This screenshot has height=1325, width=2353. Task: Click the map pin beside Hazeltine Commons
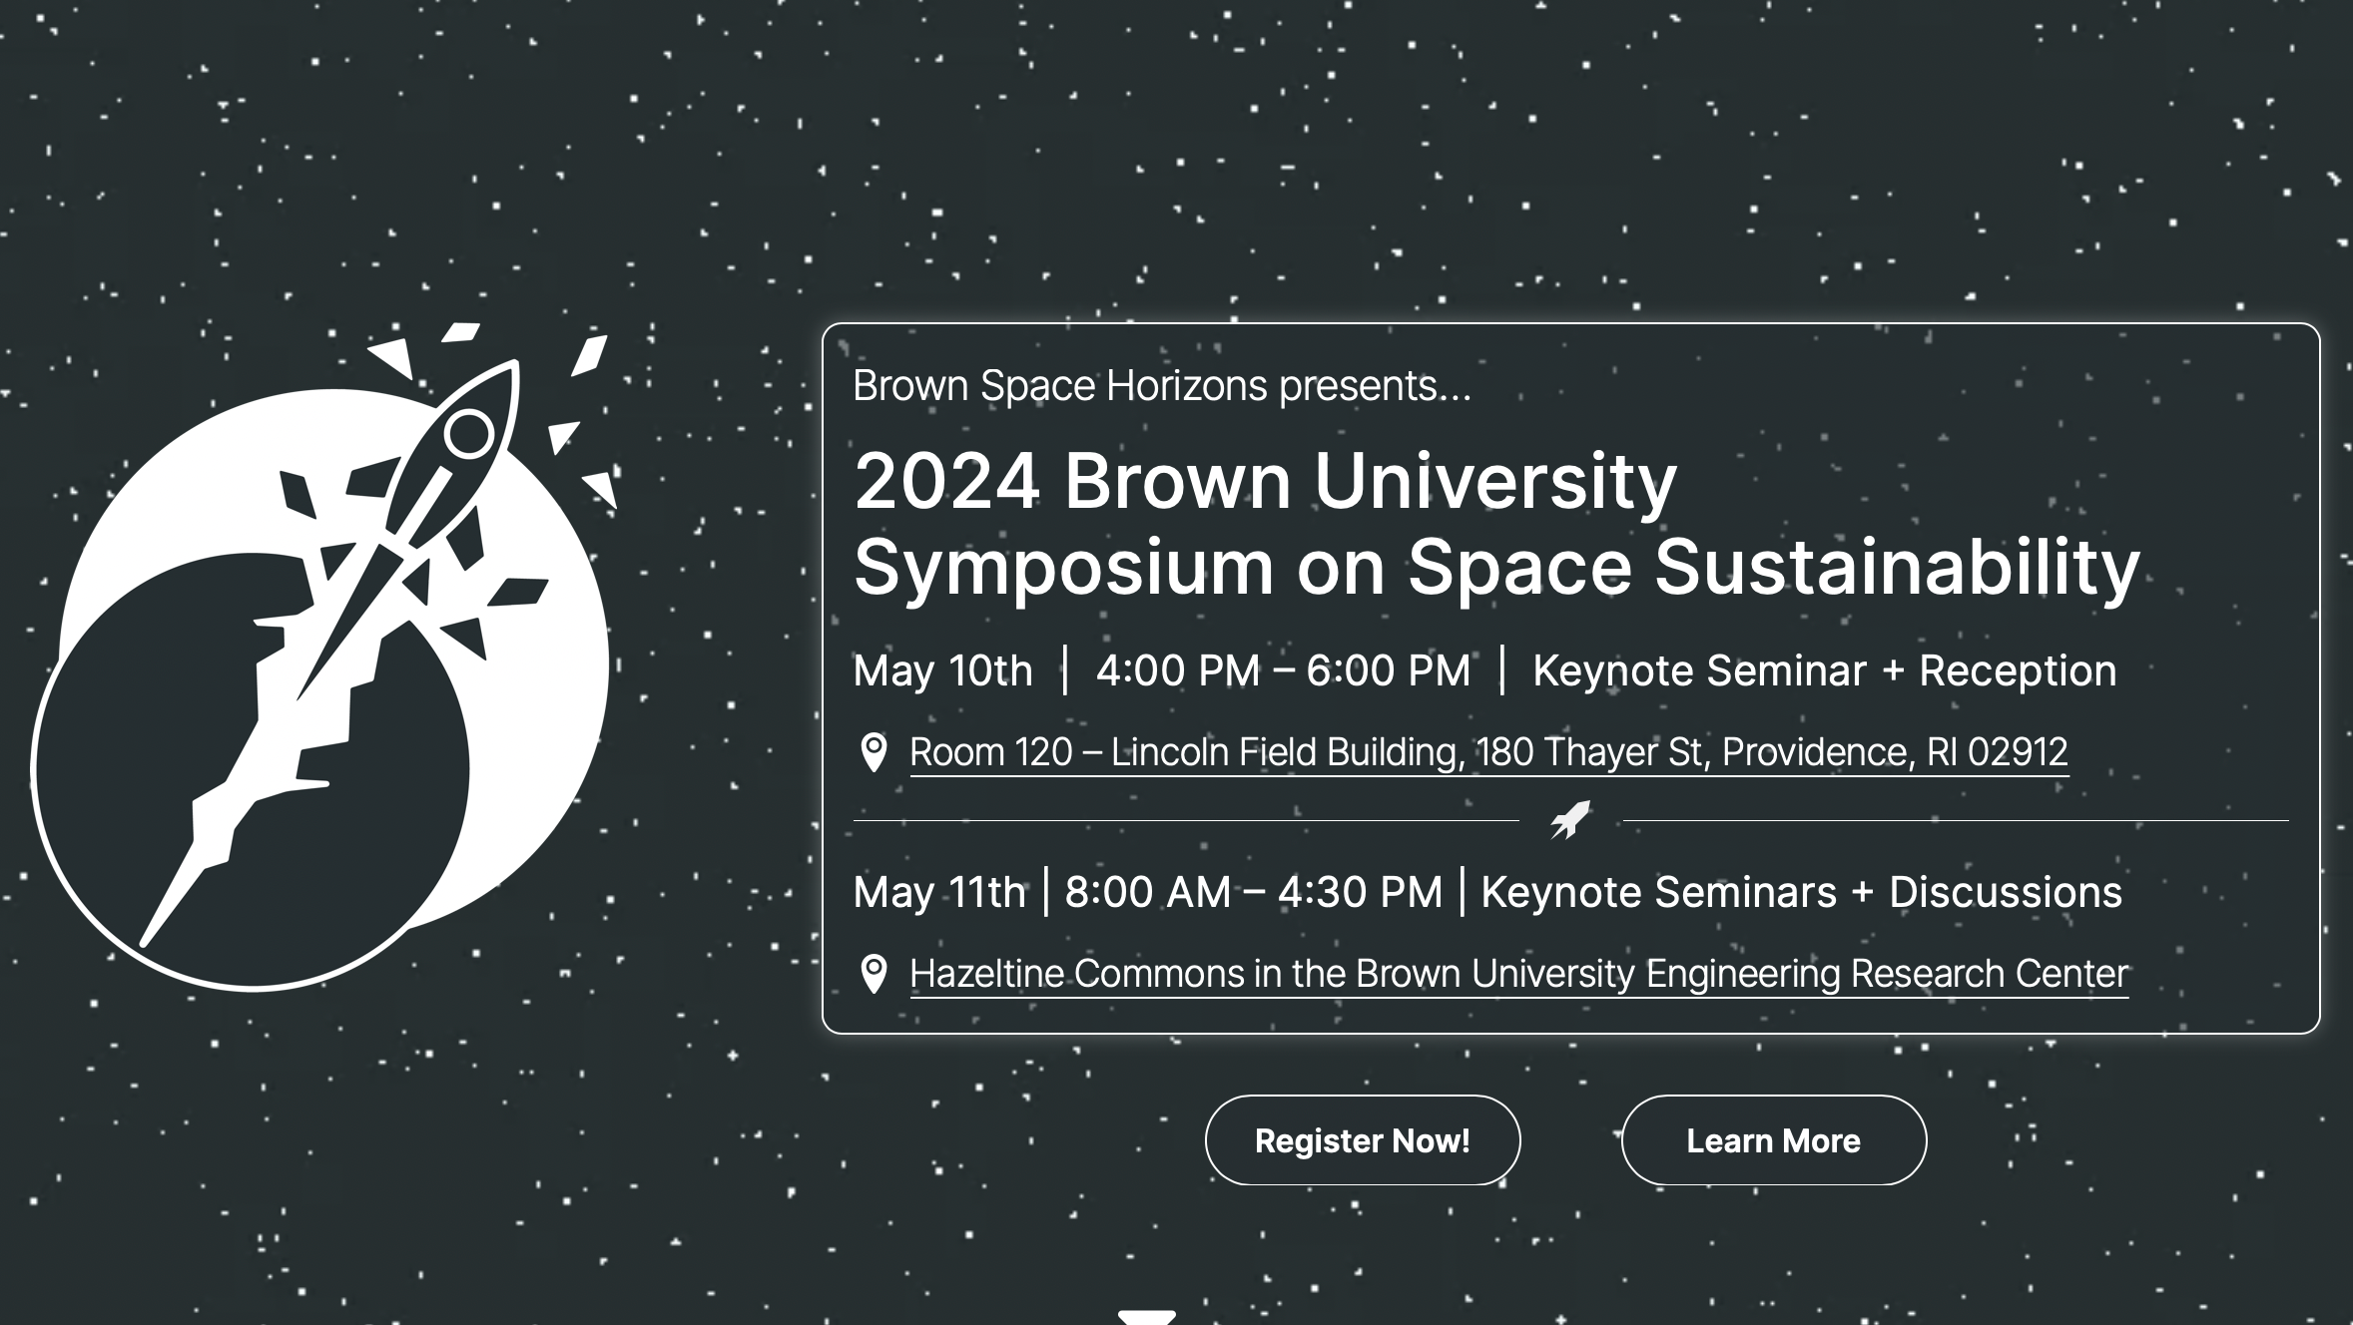tap(874, 974)
